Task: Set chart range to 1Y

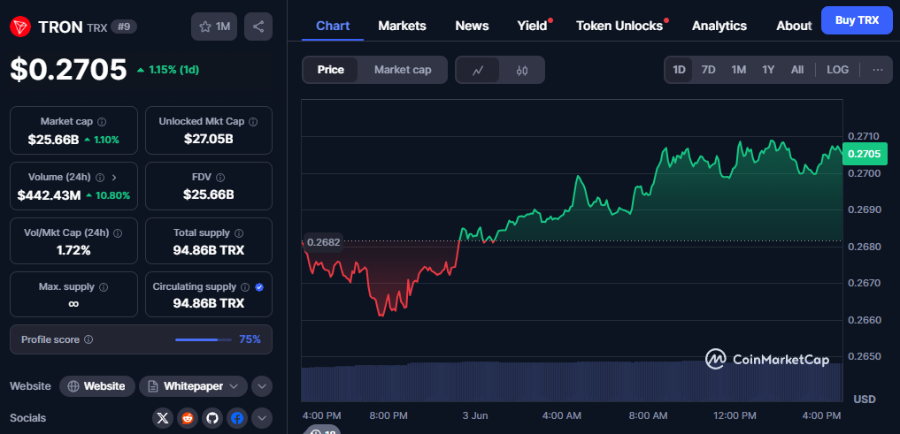Action: click(768, 70)
